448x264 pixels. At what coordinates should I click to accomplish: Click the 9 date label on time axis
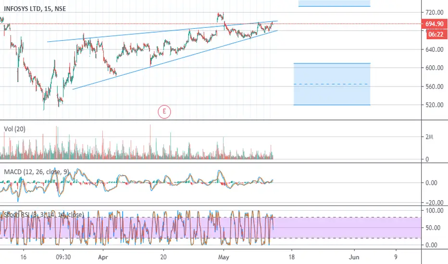pyautogui.click(x=396, y=257)
